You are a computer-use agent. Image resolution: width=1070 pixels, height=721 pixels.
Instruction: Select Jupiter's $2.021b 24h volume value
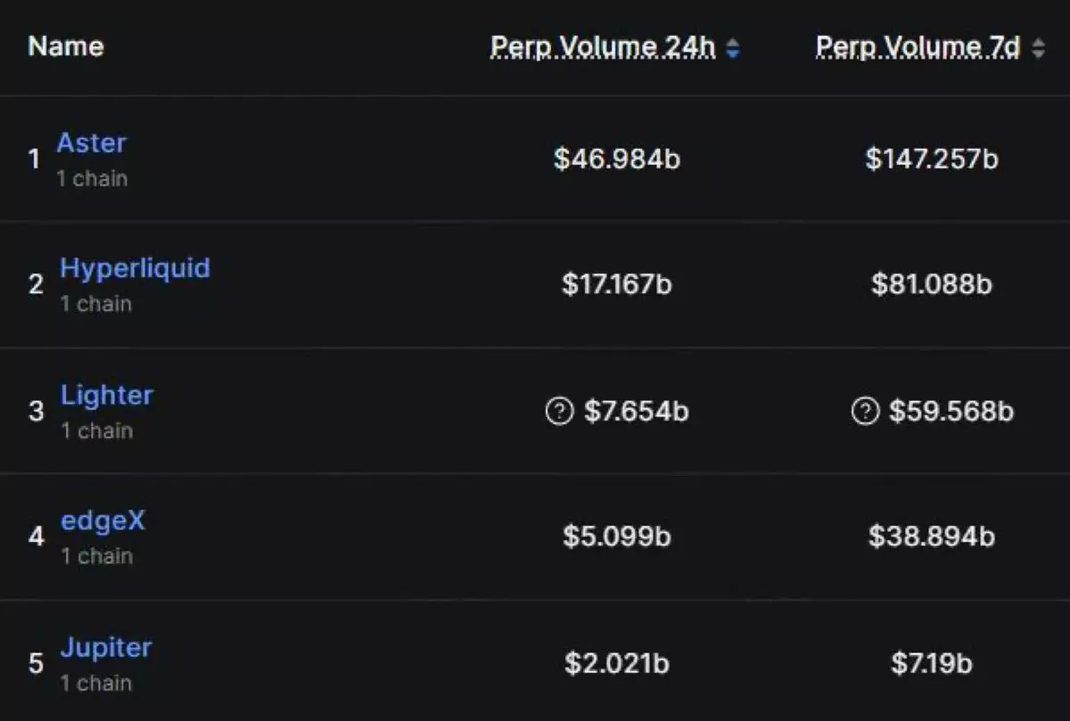(616, 663)
